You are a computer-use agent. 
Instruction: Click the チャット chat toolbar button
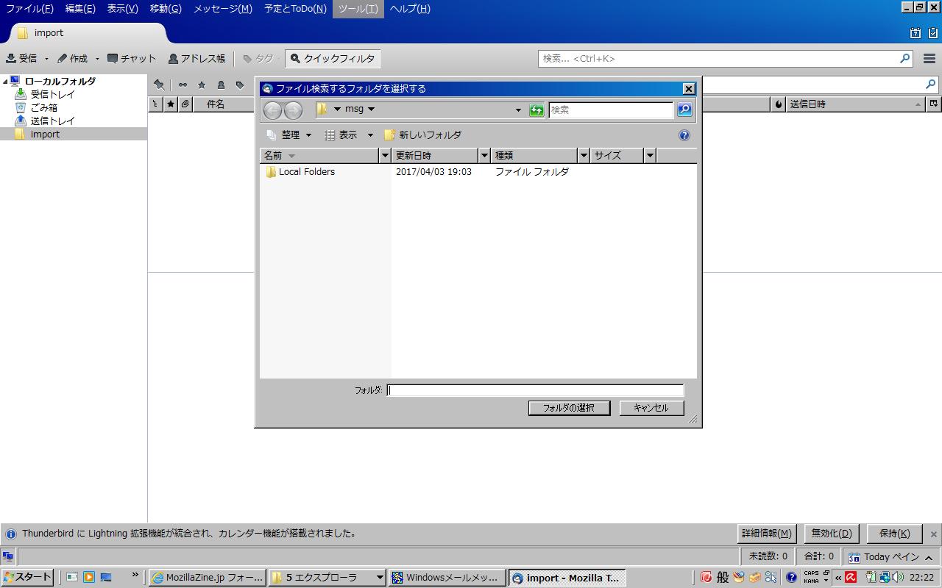[x=132, y=59]
